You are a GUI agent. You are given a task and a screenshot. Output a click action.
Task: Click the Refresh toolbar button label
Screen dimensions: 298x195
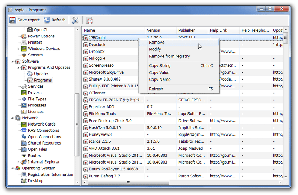pos(59,20)
